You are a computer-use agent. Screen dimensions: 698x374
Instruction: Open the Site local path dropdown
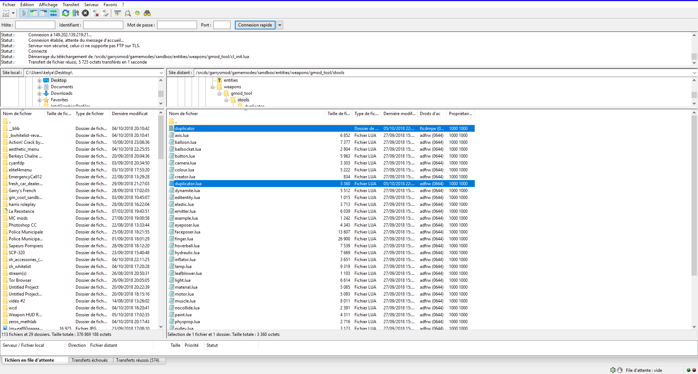tap(161, 73)
